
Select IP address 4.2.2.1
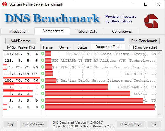pos(23,94)
